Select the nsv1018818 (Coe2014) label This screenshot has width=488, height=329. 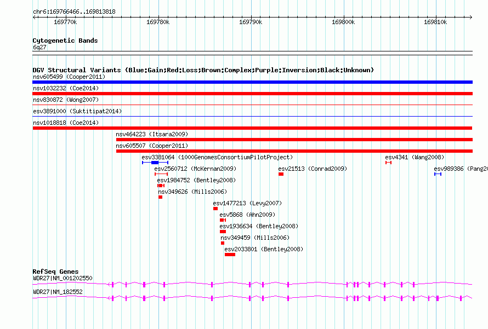66,123
